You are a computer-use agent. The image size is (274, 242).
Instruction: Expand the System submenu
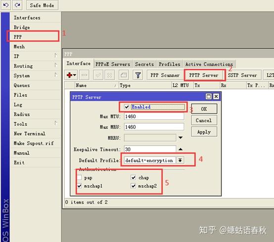(55, 75)
